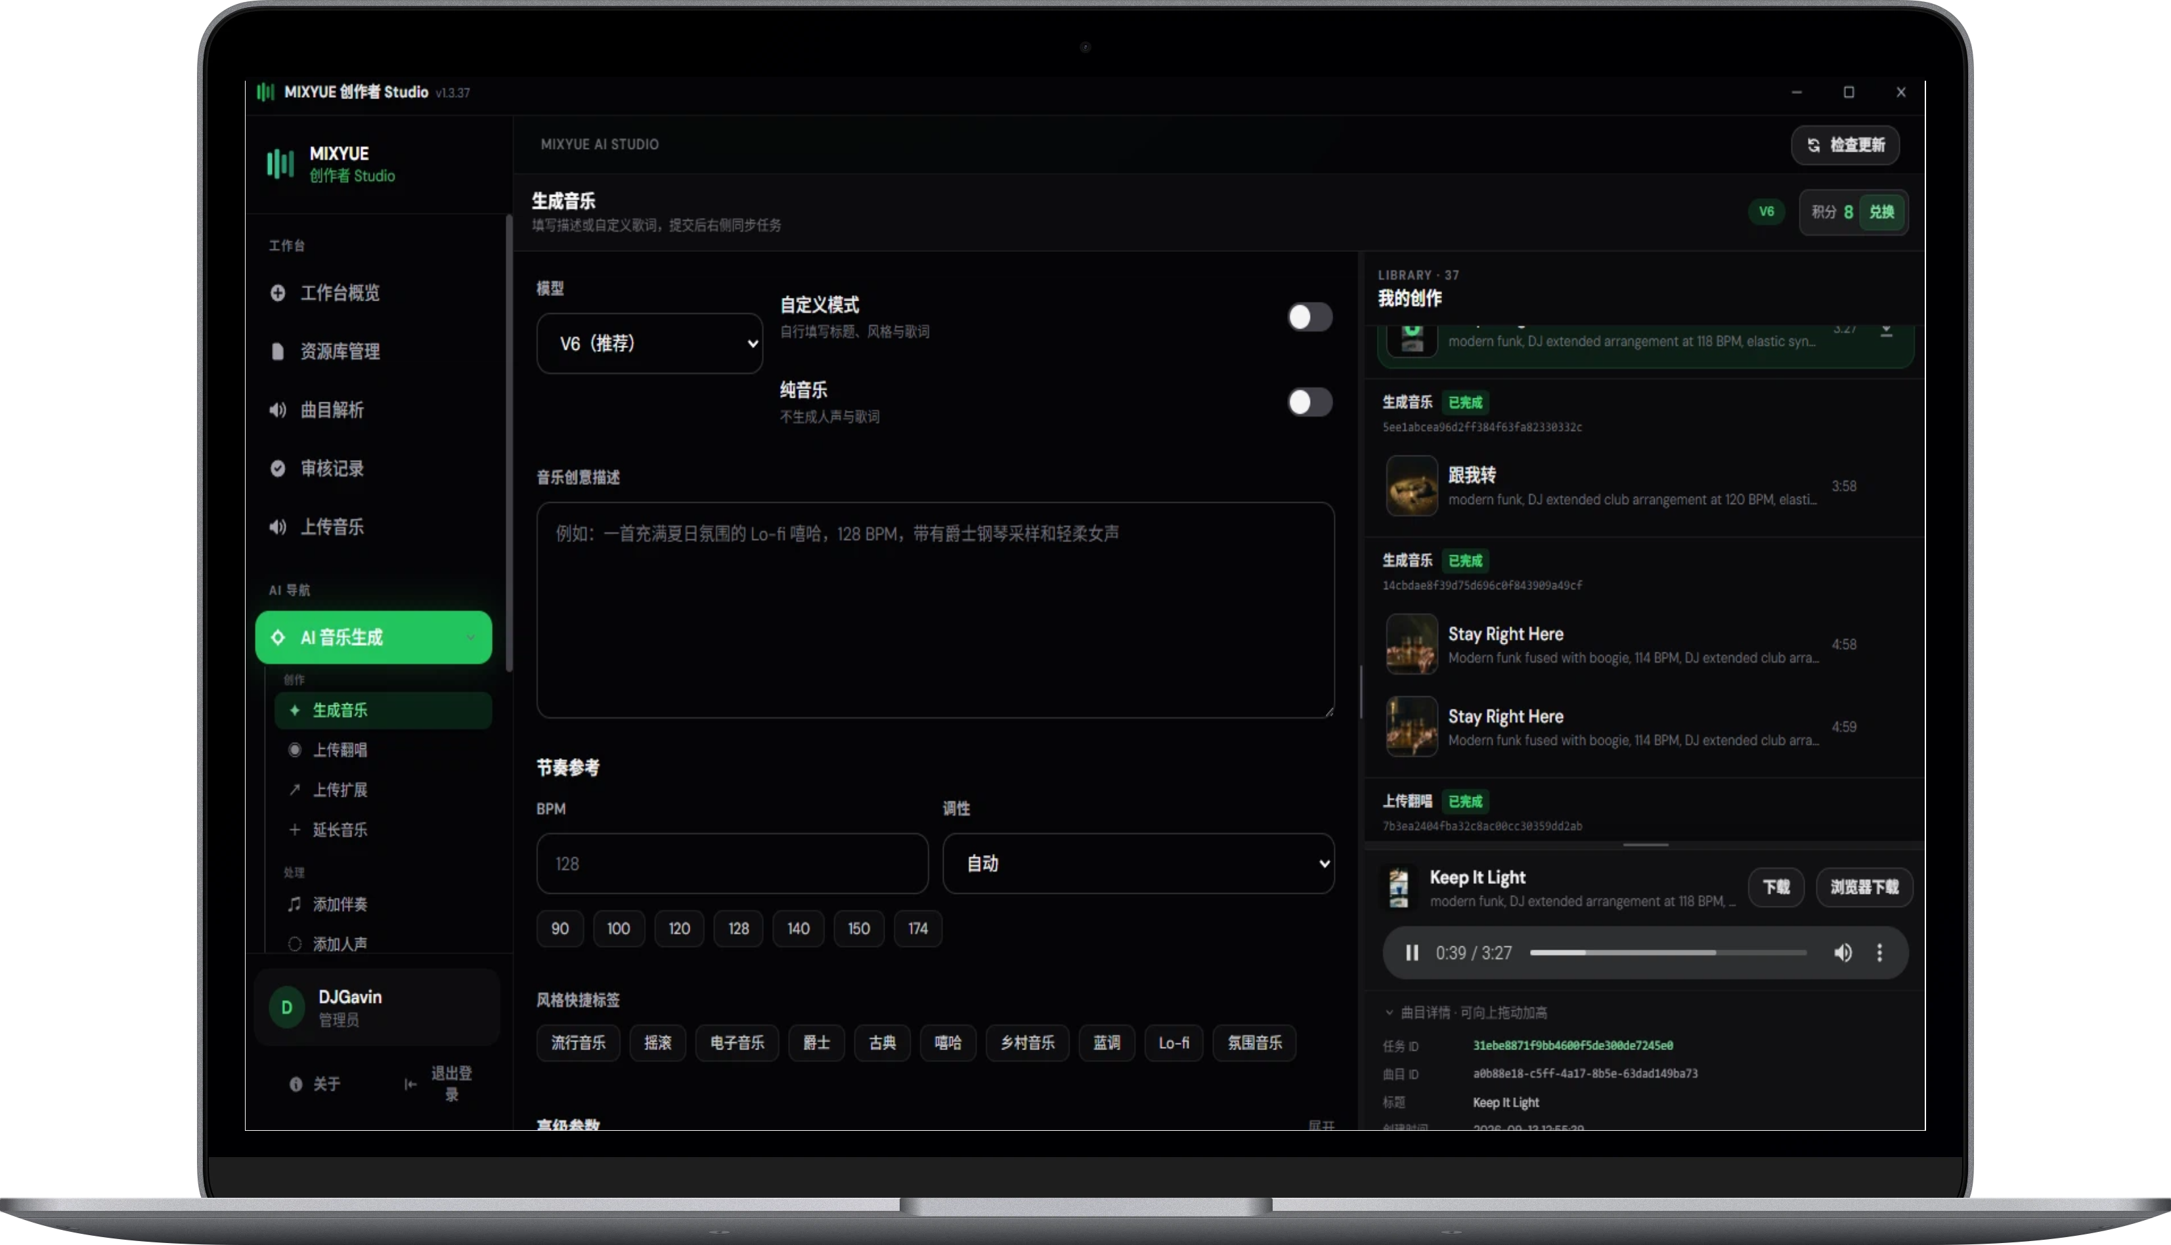Click the DJGavin avatar

[286, 1007]
